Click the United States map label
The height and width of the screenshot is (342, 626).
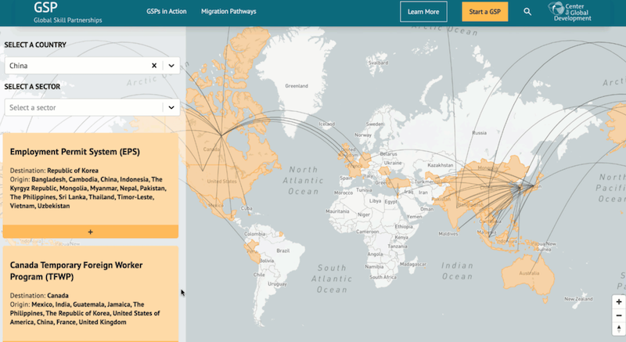pos(221,182)
